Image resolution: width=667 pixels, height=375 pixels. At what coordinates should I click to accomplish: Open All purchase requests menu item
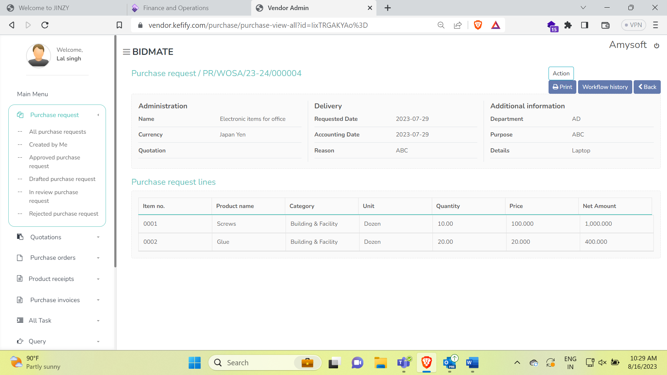click(x=57, y=132)
